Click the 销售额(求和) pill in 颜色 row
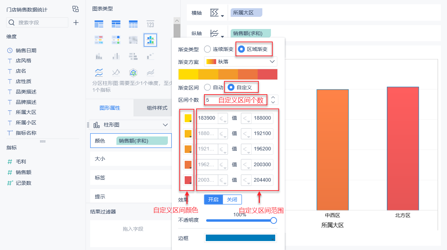This screenshot has width=447, height=250. pos(142,141)
